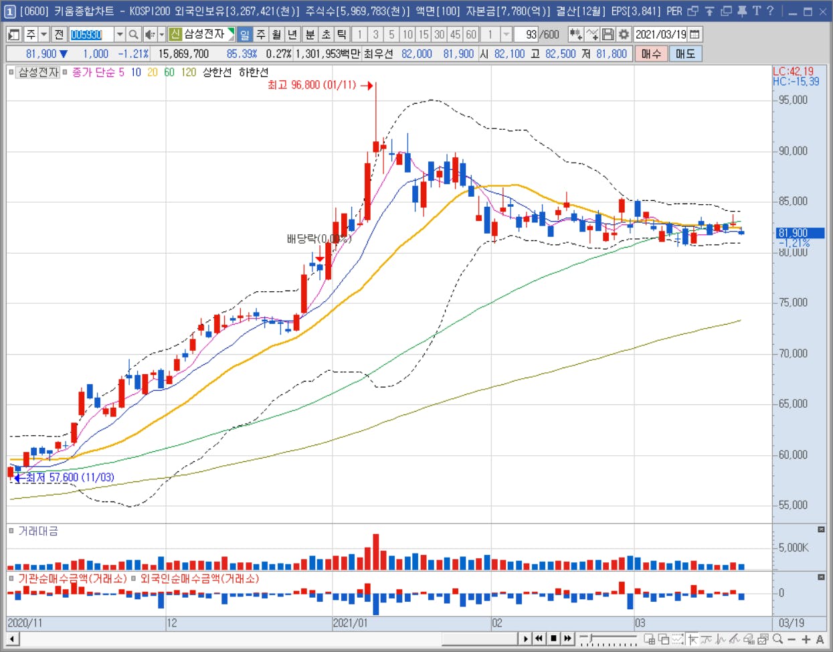Toggle the 일 (daily) period button
This screenshot has height=652, width=833.
coord(245,34)
